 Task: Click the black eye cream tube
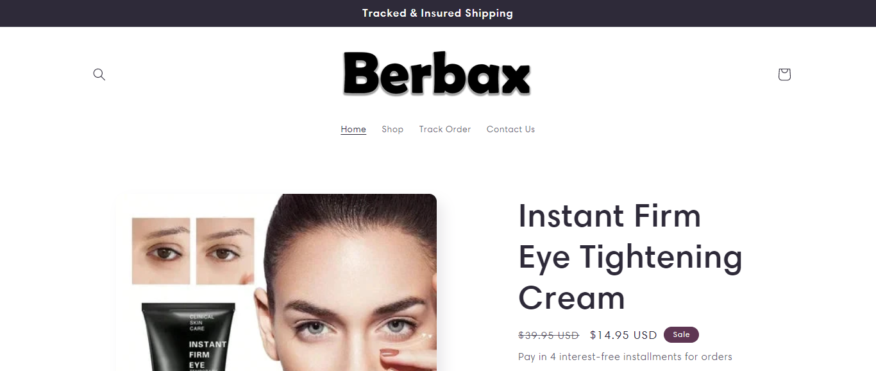[189, 337]
